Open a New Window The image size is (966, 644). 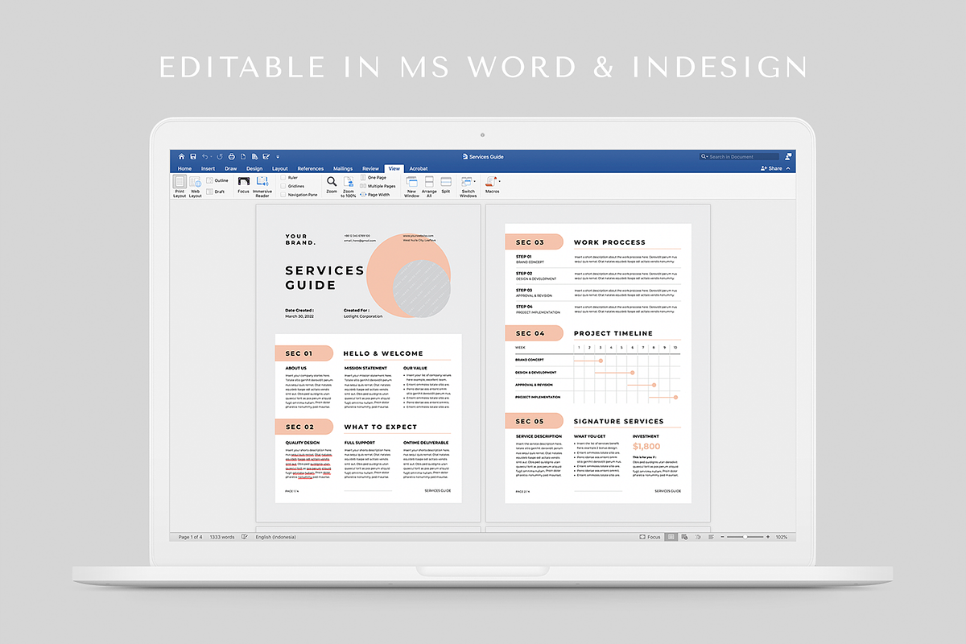click(411, 187)
